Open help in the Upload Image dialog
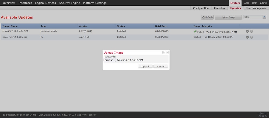269x118 pixels. 164,53
